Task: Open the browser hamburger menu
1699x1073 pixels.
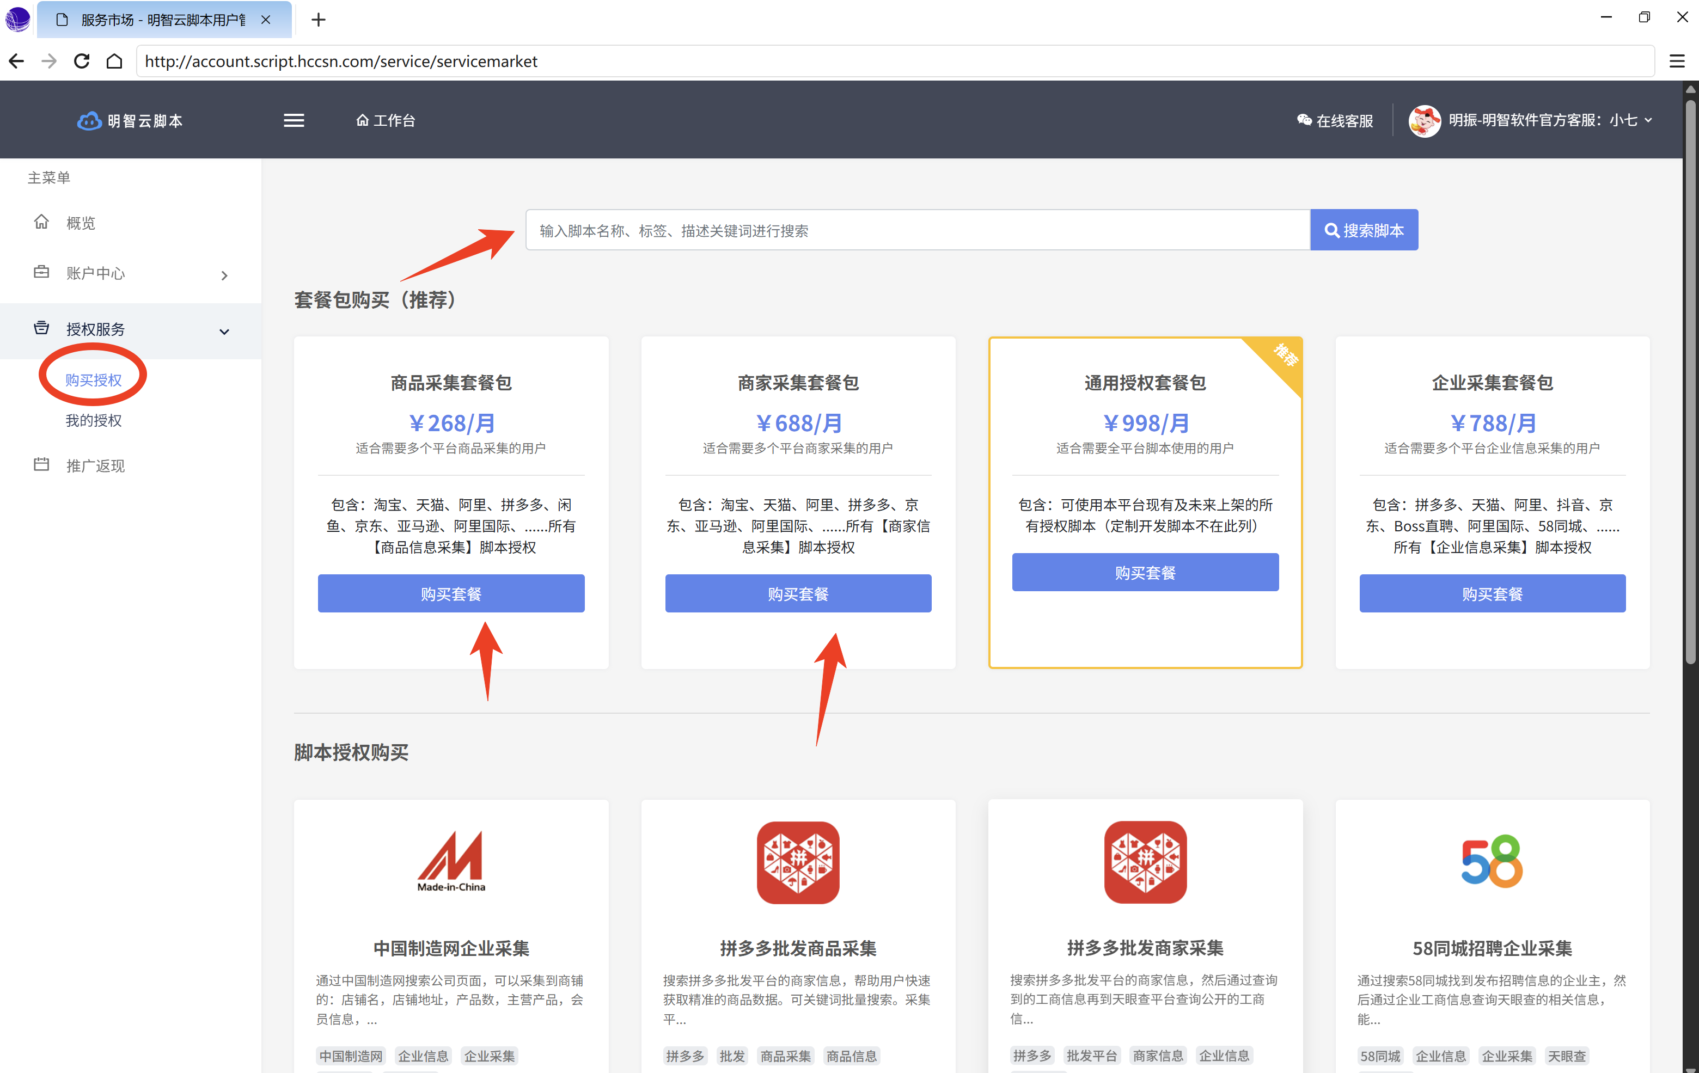Action: [x=1677, y=62]
